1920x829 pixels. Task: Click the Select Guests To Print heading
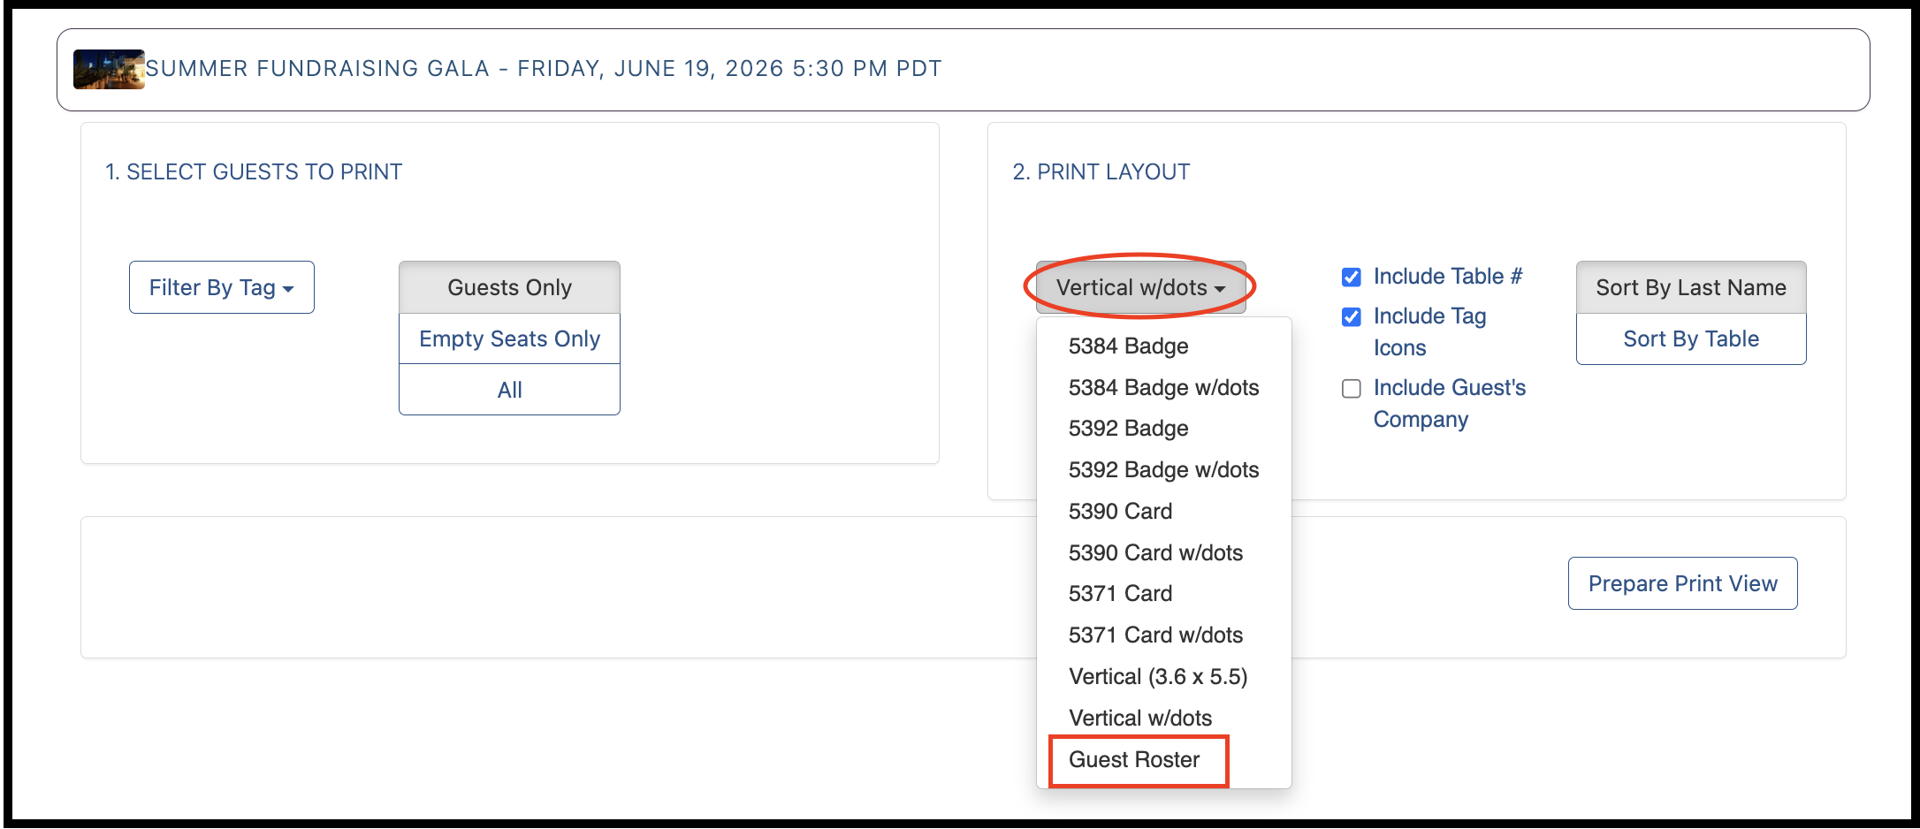[x=254, y=171]
